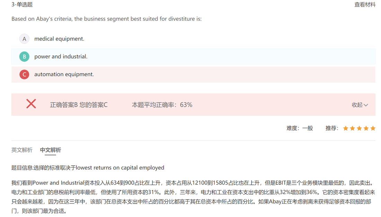
Task: Click the "power and industrial." answer text
Action: click(x=61, y=56)
